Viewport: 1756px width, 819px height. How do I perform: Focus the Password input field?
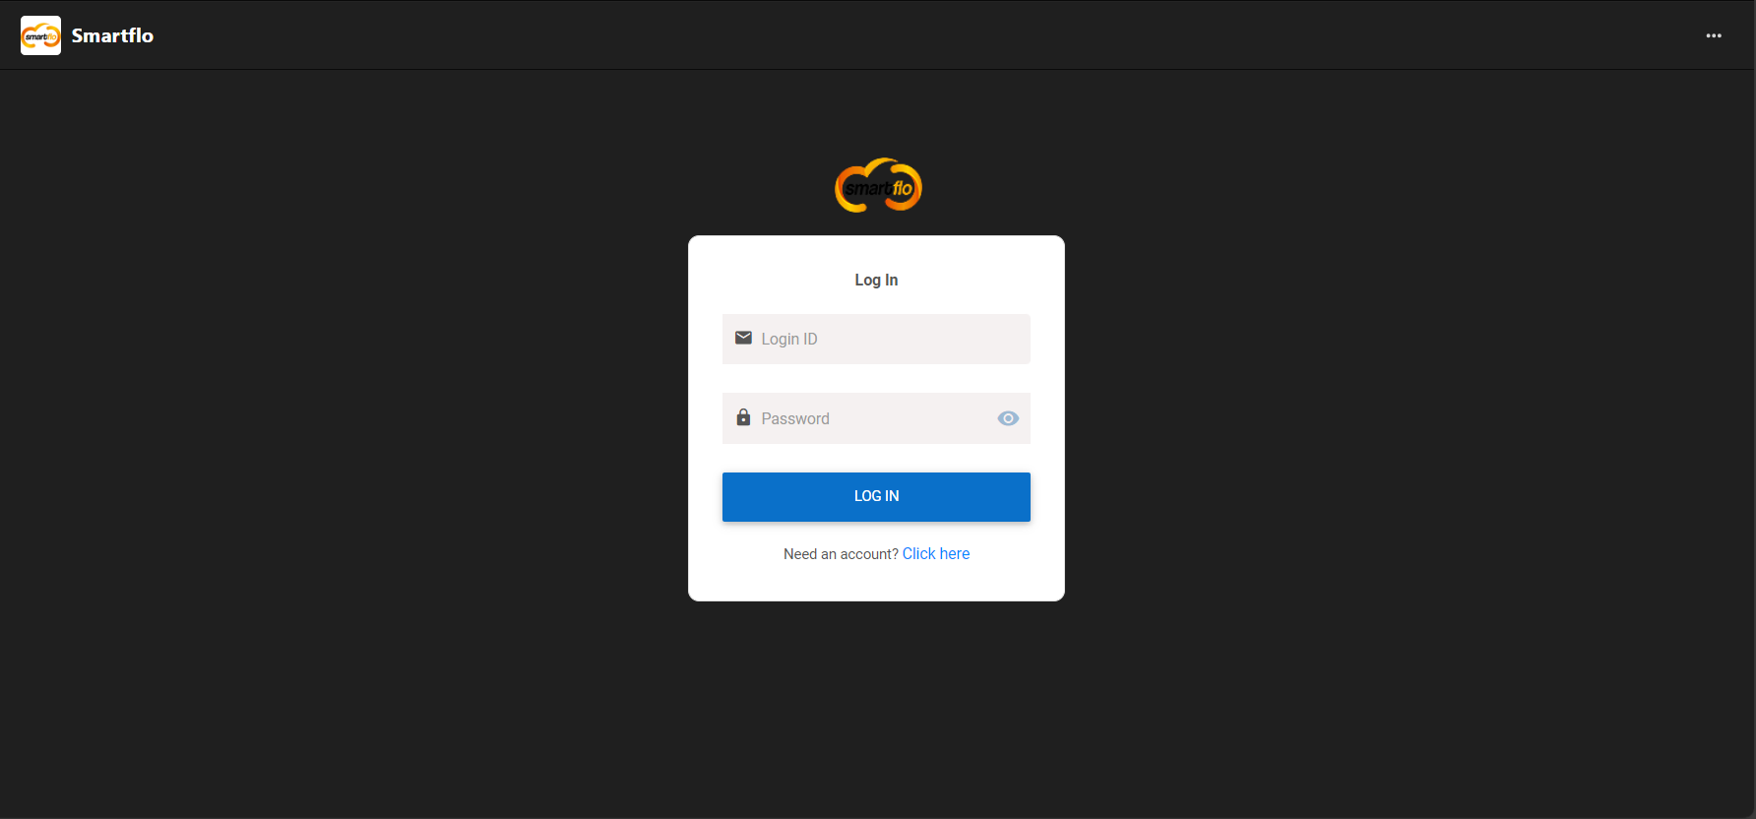[x=876, y=418]
